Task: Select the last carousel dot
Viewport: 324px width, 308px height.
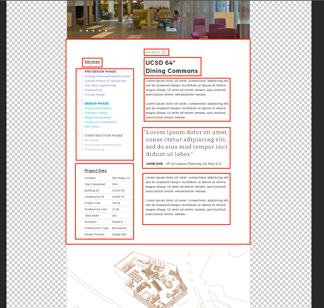Action: pyautogui.click(x=106, y=30)
